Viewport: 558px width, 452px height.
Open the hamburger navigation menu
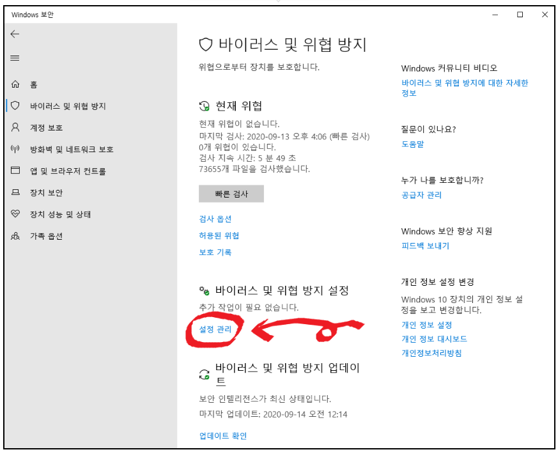(x=15, y=58)
